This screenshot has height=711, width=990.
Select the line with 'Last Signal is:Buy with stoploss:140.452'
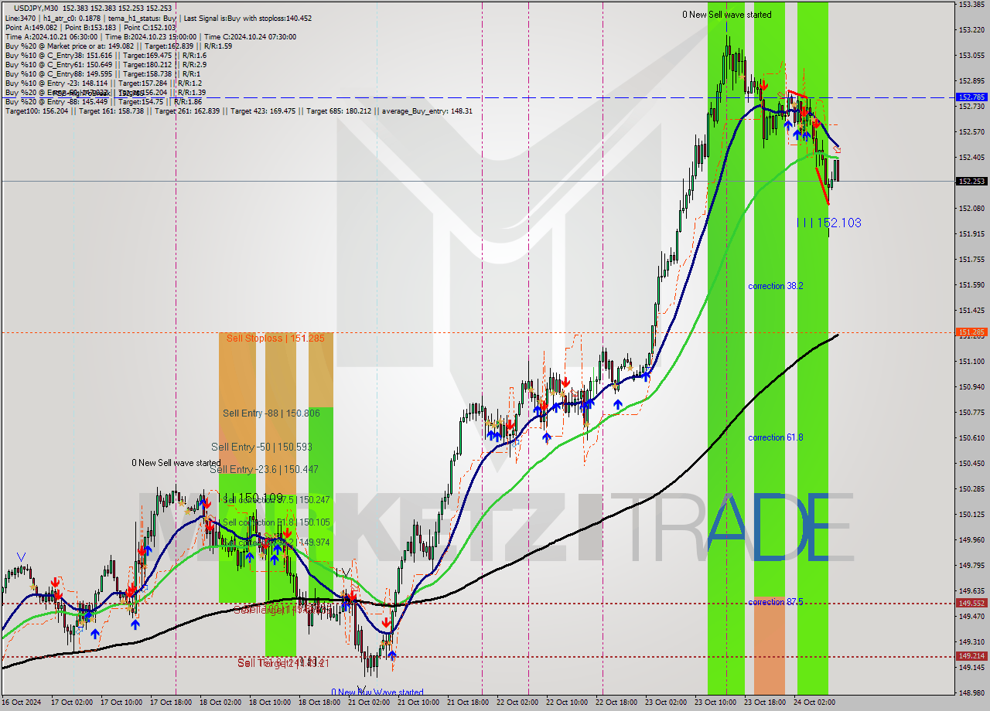pyautogui.click(x=159, y=18)
